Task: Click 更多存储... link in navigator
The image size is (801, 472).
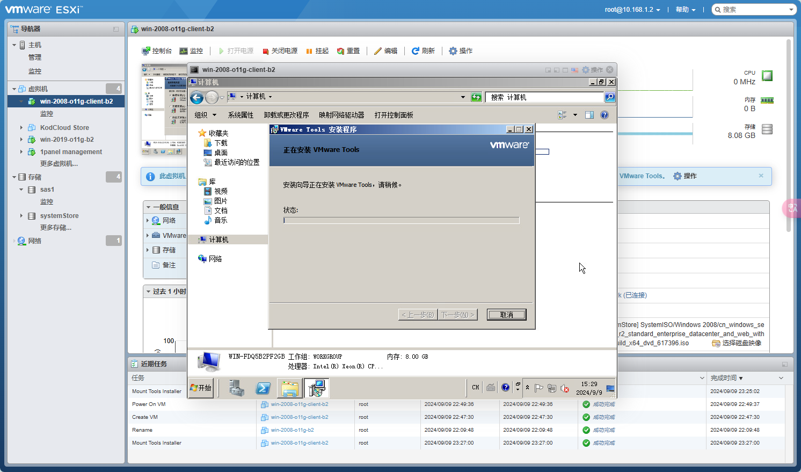Action: point(56,228)
